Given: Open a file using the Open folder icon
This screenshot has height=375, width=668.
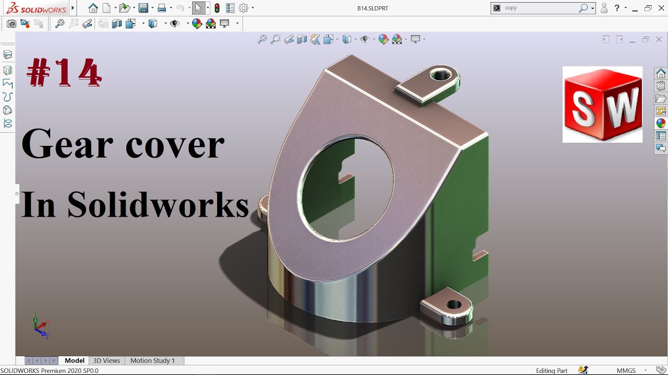Looking at the screenshot, I should [x=124, y=8].
